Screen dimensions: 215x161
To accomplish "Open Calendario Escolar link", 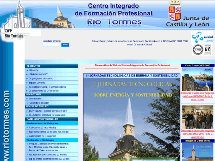I will point(39,103).
